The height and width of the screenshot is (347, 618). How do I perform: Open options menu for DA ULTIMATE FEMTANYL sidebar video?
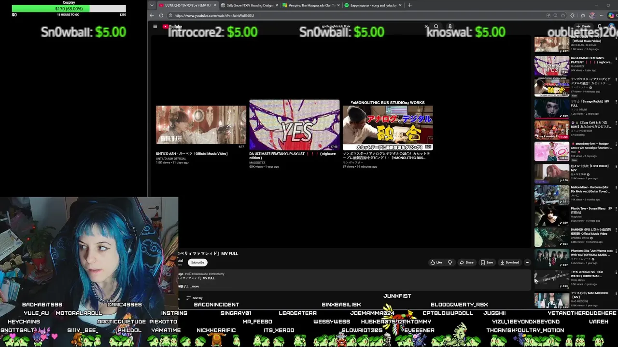click(616, 59)
